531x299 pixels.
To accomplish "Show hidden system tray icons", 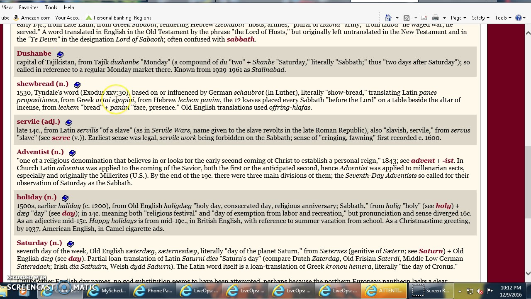I will click(460, 291).
